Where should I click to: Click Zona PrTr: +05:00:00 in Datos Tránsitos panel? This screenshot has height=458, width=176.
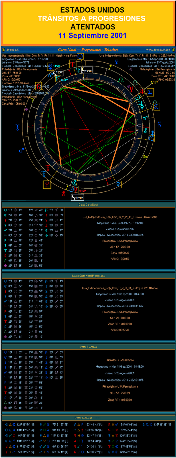[120, 400]
